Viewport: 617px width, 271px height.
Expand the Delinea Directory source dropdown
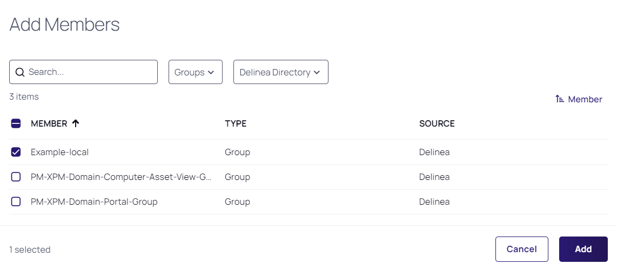[280, 72]
